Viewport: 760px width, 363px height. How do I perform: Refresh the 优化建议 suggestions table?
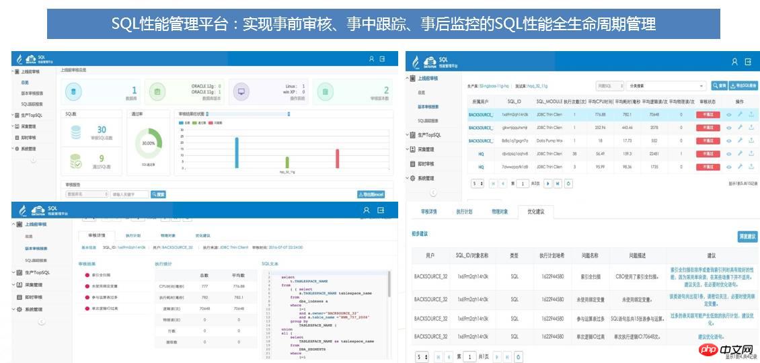519,357
